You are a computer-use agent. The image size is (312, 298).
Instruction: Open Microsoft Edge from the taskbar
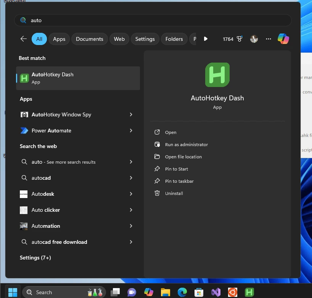coord(182,292)
